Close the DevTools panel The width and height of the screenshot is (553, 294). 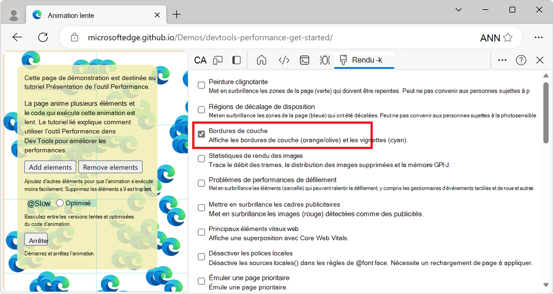pyautogui.click(x=540, y=60)
